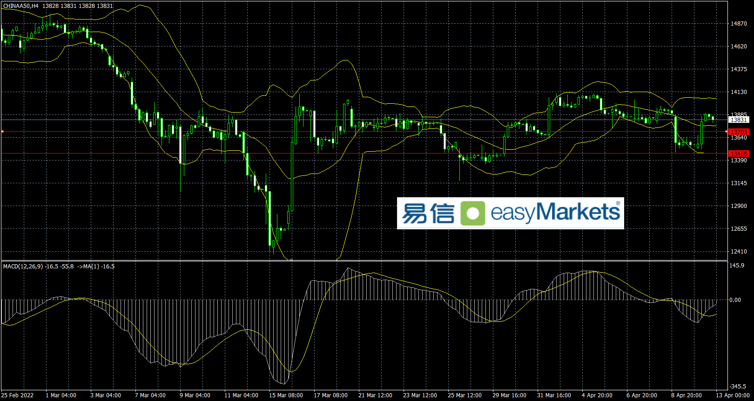Click the 14620 price axis label
Image resolution: width=754 pixels, height=401 pixels.
739,47
